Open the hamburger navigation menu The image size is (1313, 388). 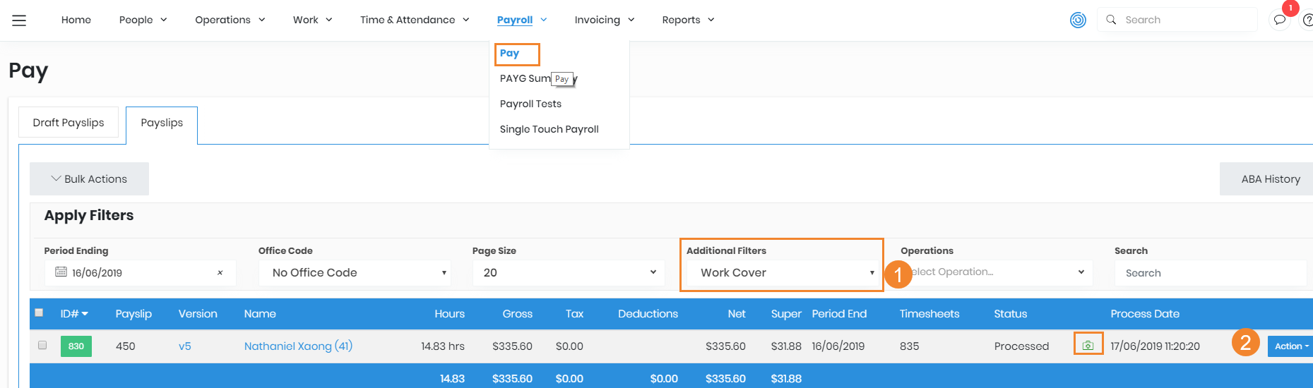click(x=19, y=20)
